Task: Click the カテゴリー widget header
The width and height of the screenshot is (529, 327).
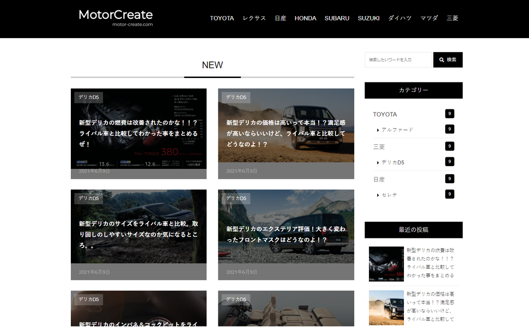Action: click(x=414, y=90)
